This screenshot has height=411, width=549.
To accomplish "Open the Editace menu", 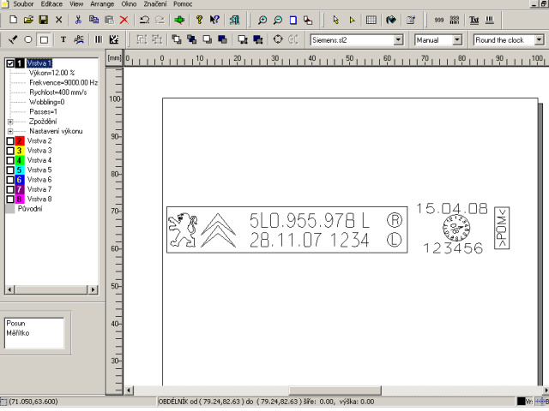I will 51,4.
